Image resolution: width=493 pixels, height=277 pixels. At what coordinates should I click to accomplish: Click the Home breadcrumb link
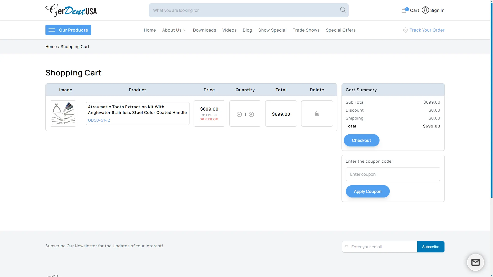tap(51, 46)
